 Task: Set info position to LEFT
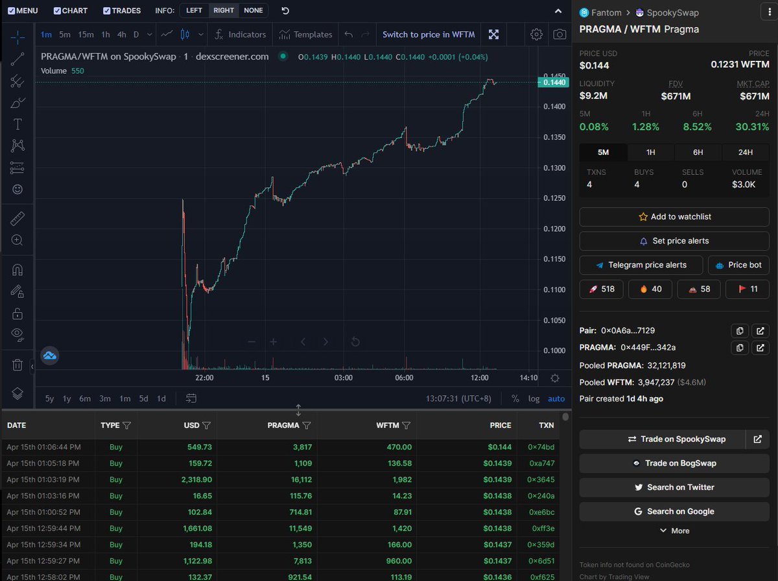[x=194, y=10]
